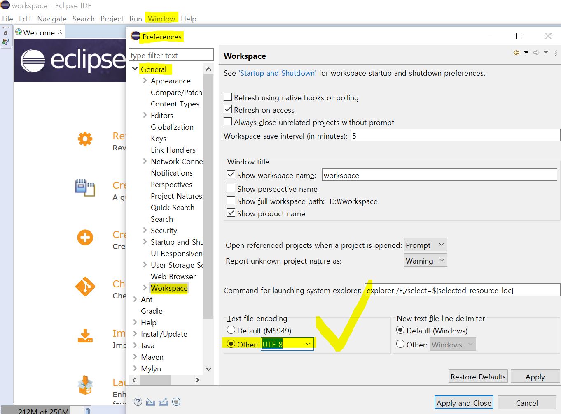Click the system explorer command field
This screenshot has width=561, height=414.
[463, 290]
